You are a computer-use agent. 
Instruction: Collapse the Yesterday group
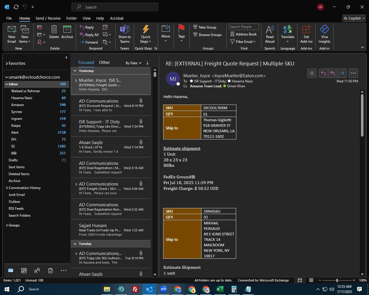click(75, 71)
